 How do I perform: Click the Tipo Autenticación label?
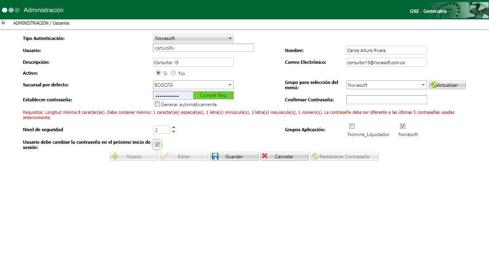pos(44,38)
